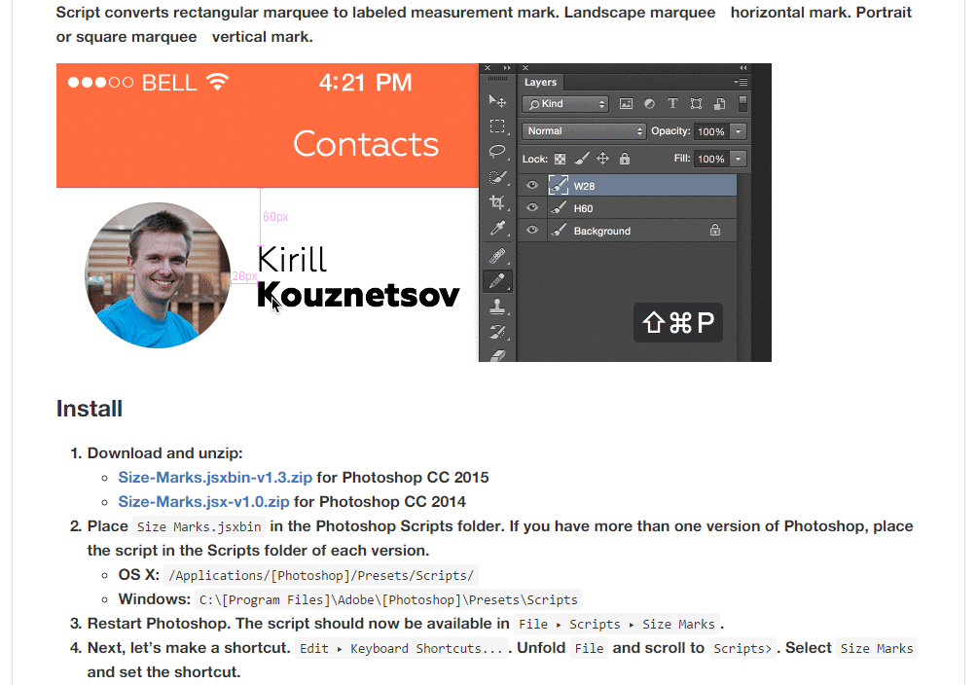977x685 pixels.
Task: Expand the Opacity dropdown arrow
Action: [739, 131]
